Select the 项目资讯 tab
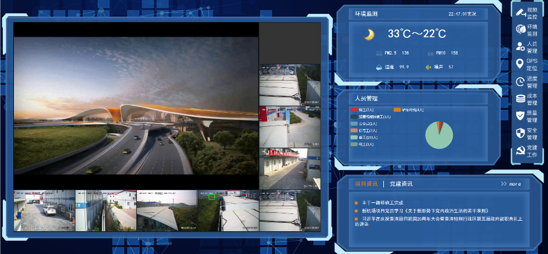548x254 pixels. 366,184
